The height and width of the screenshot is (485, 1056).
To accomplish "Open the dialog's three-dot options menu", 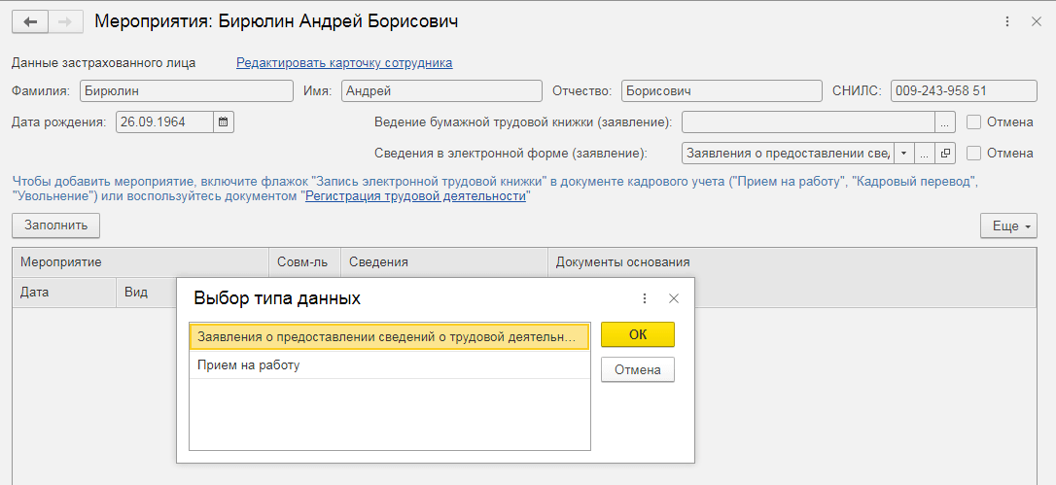I will click(x=645, y=298).
